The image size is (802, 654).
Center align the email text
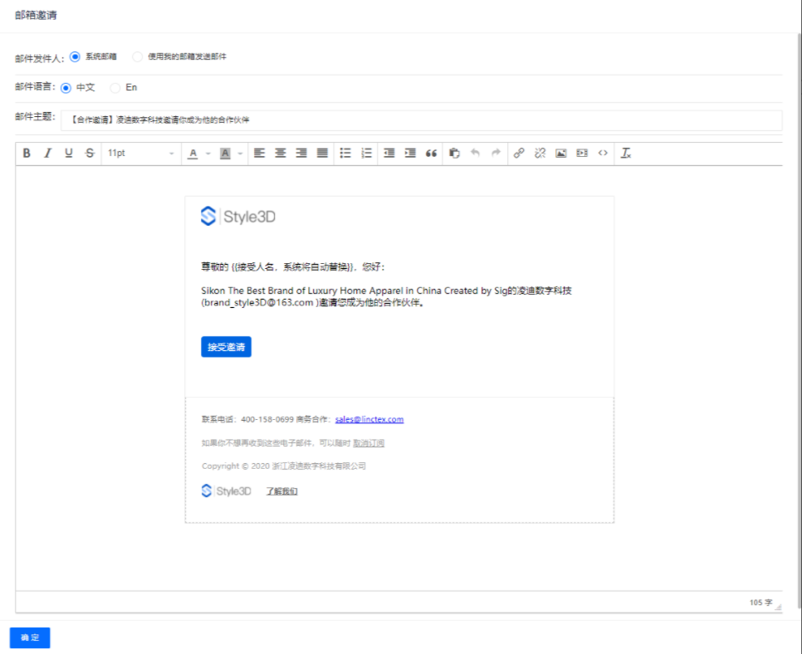[281, 154]
